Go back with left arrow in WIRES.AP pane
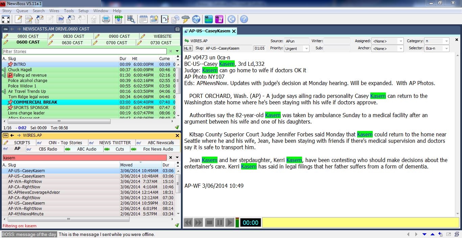Screen dimensions: 462x238 (x=12, y=135)
